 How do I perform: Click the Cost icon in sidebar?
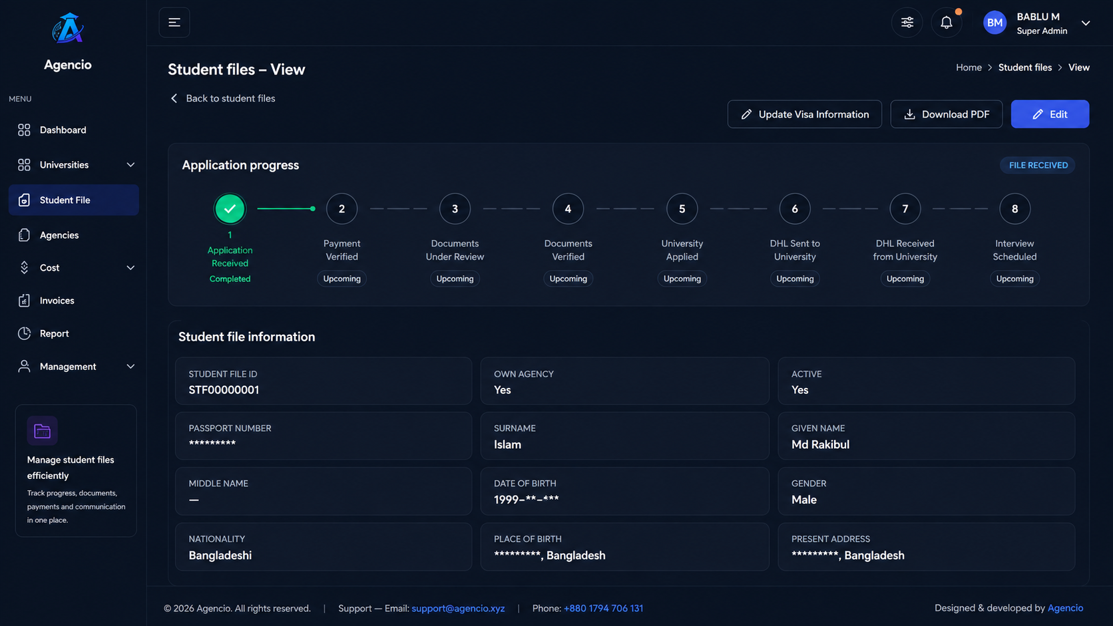tap(24, 267)
